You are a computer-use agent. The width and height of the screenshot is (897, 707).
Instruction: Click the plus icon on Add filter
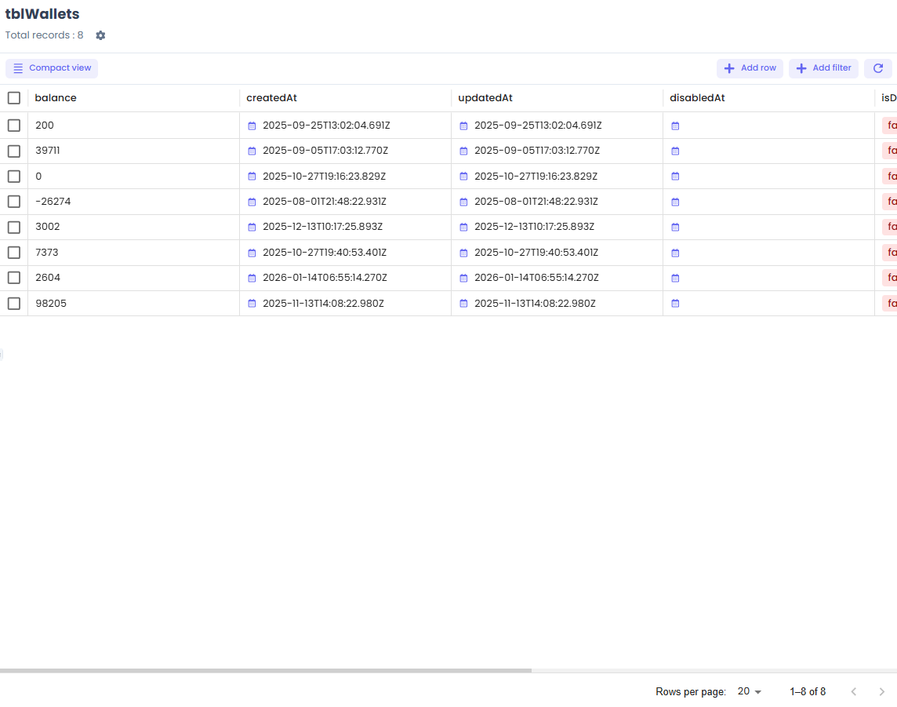tap(801, 68)
